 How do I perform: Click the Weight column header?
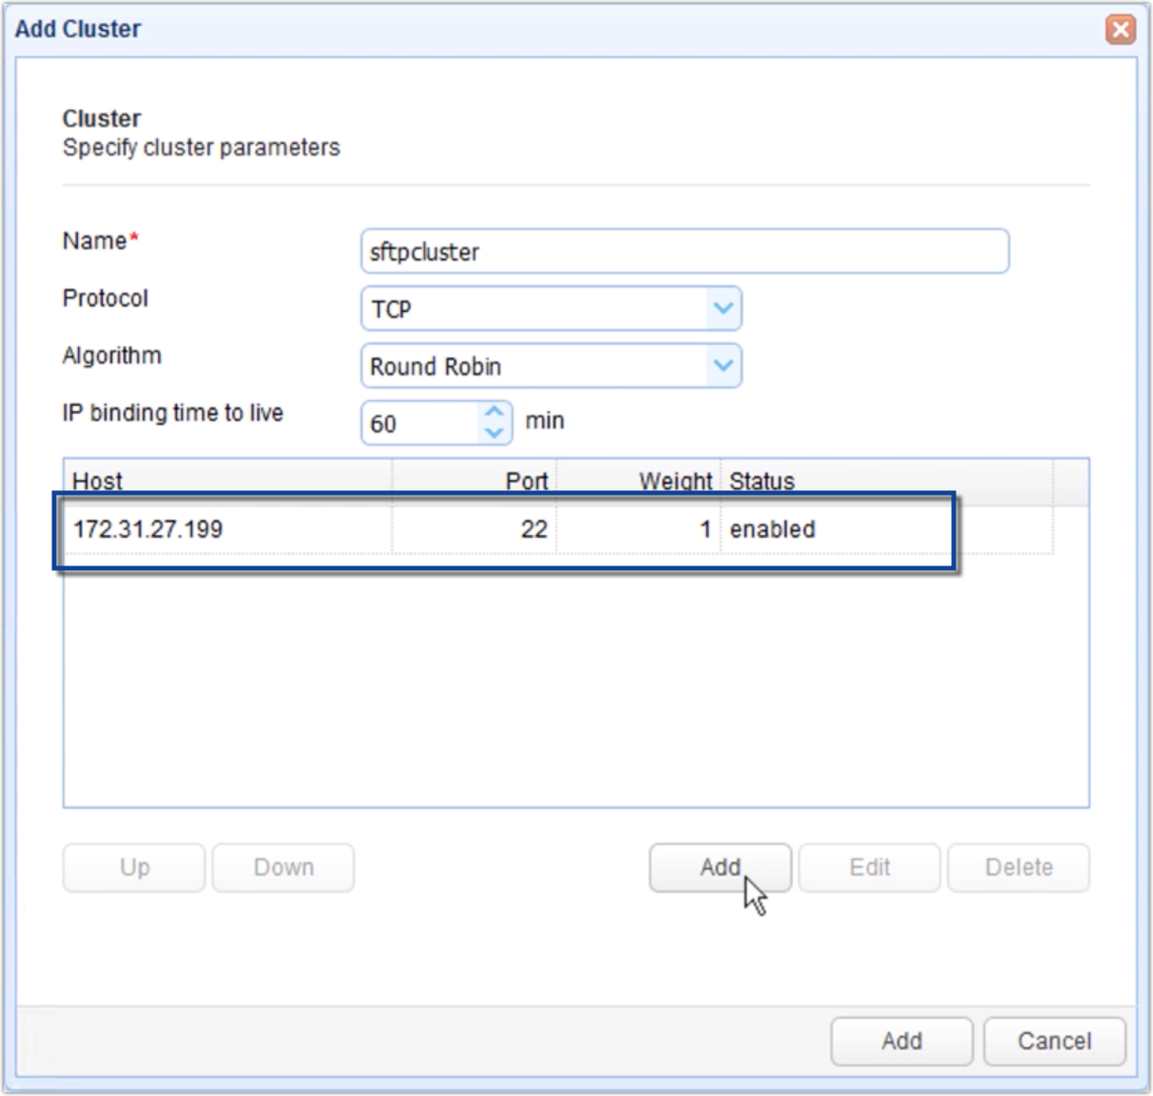[x=676, y=480]
